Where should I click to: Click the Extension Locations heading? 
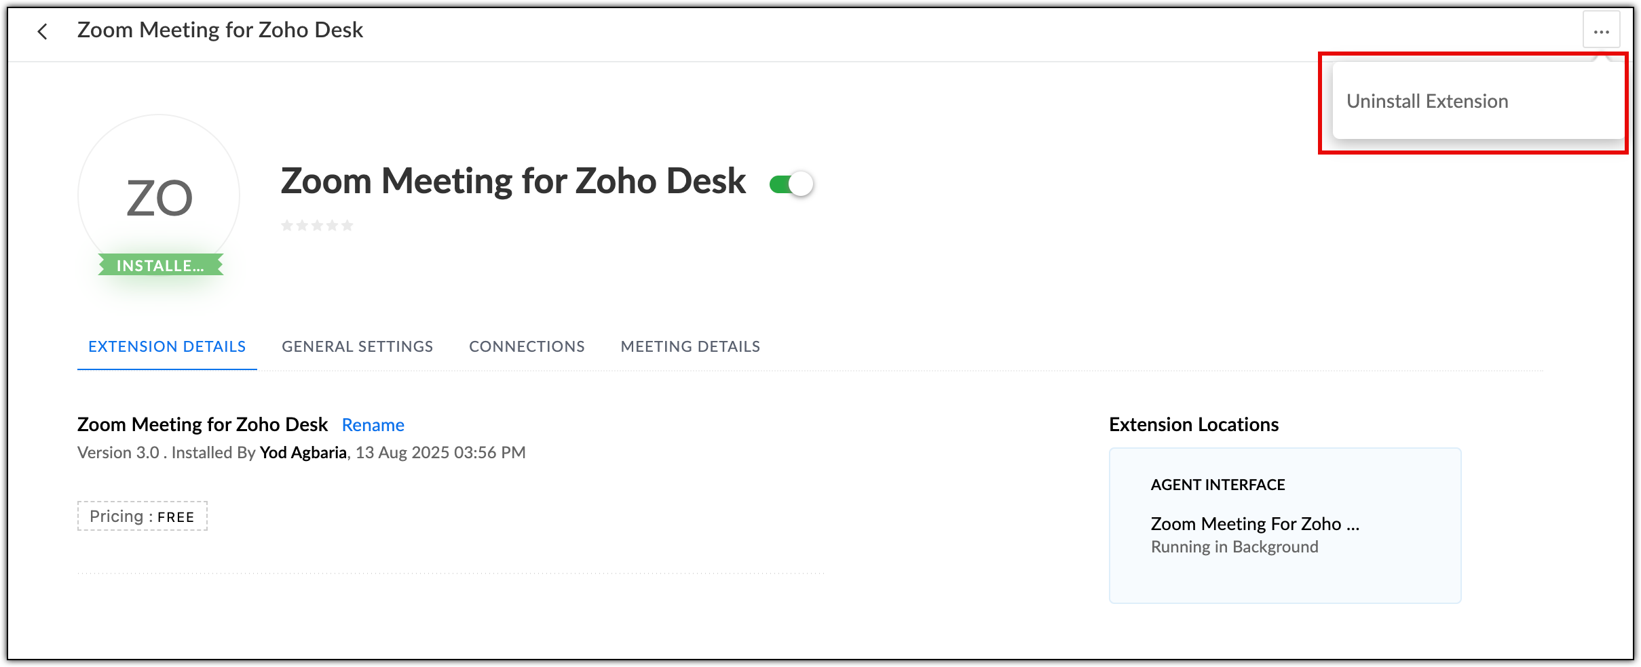pos(1193,425)
